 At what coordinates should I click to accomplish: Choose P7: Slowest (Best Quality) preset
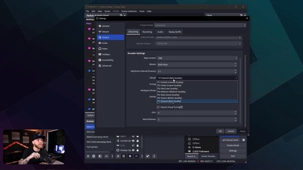pos(197,101)
